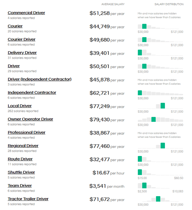Open the Regional Driver salary page

(23, 146)
